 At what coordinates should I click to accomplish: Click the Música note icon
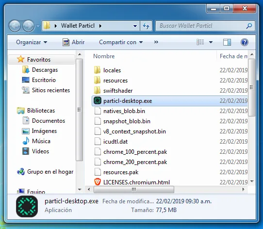[26, 141]
